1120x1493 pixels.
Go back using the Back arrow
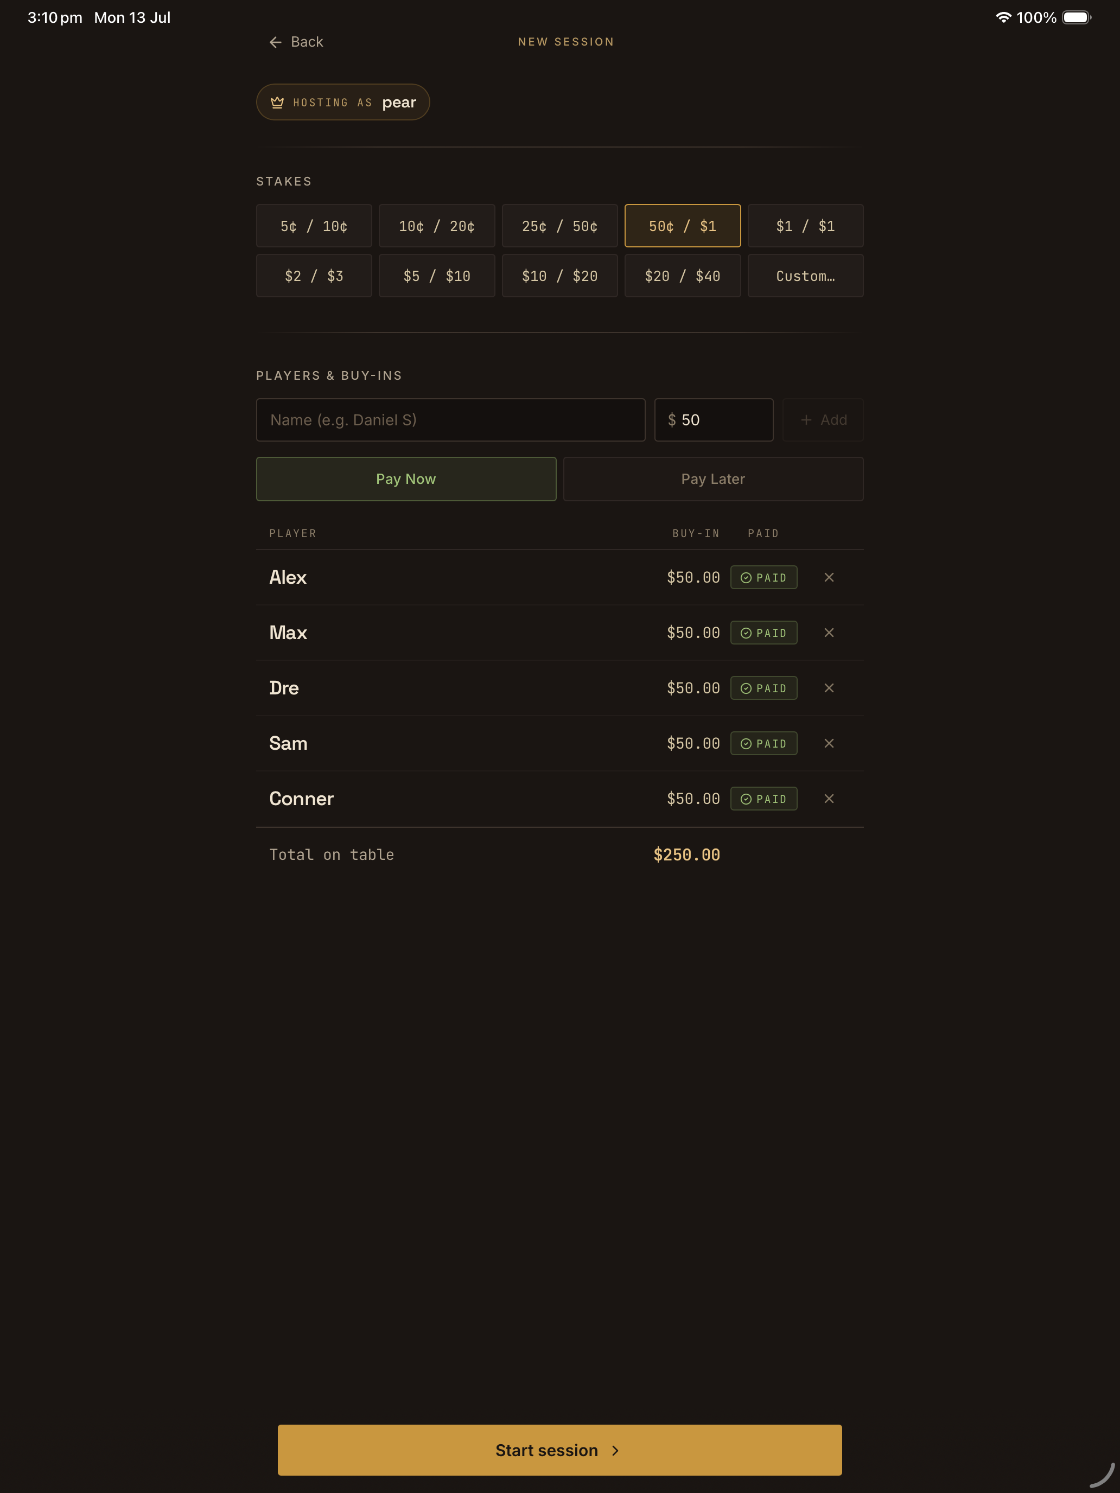[296, 42]
